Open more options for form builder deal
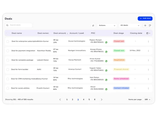This screenshot has height=117, width=157. tap(148, 70)
